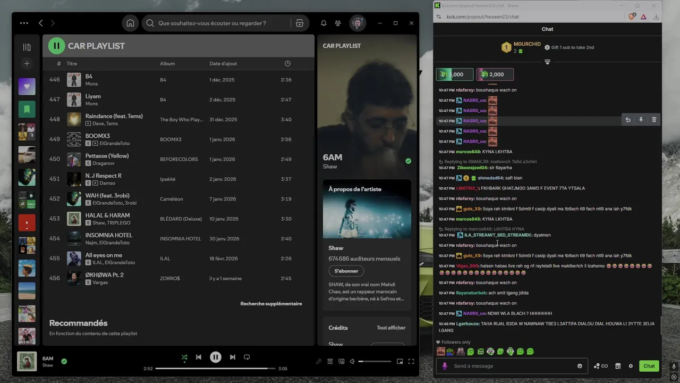
Task: Open the Friend Activity icon
Action: point(338,23)
